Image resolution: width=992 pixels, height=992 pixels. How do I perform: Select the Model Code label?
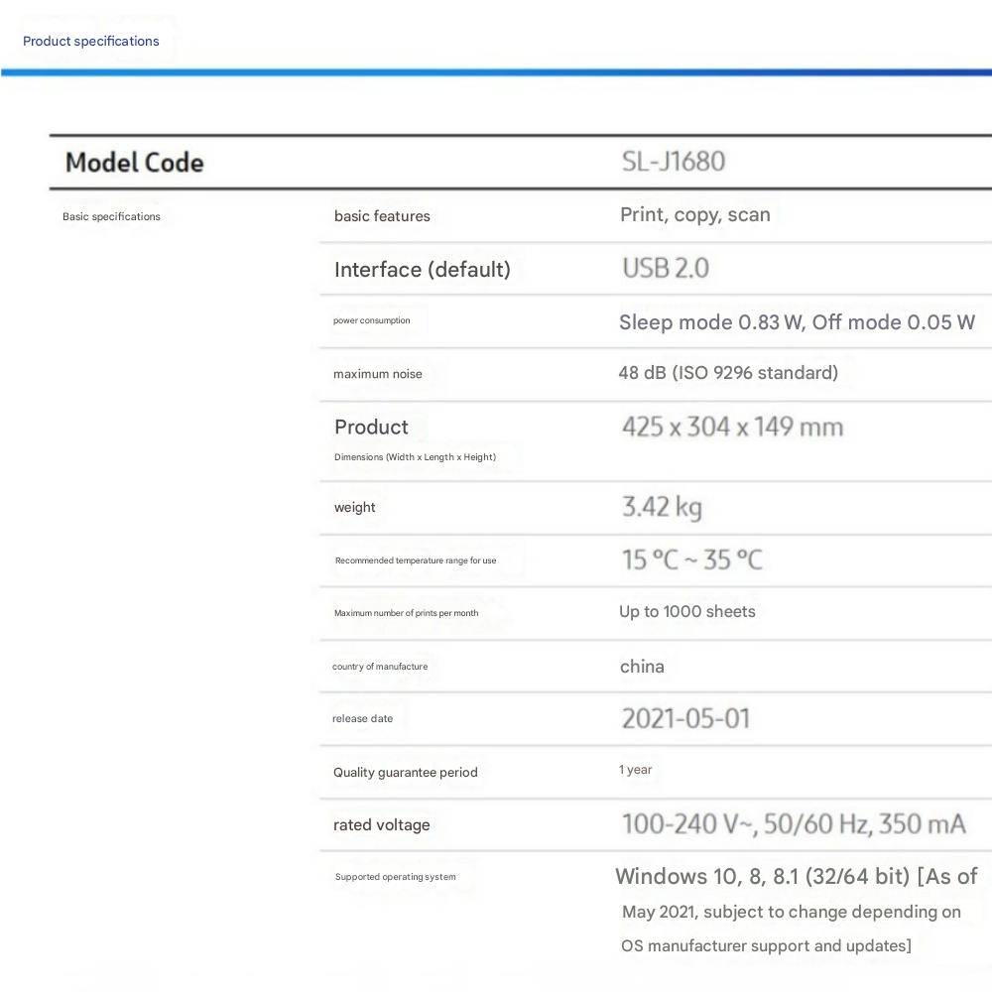coord(135,163)
